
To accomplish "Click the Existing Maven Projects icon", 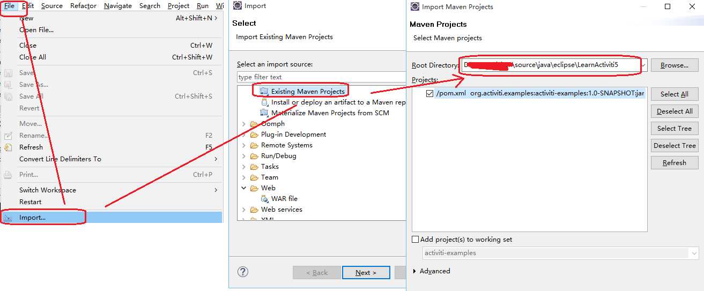I will [x=264, y=91].
